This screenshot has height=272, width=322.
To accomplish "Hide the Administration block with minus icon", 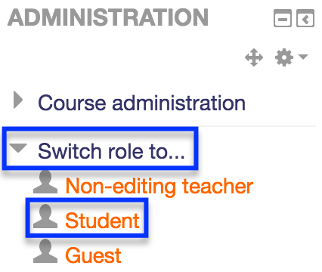I will (283, 18).
